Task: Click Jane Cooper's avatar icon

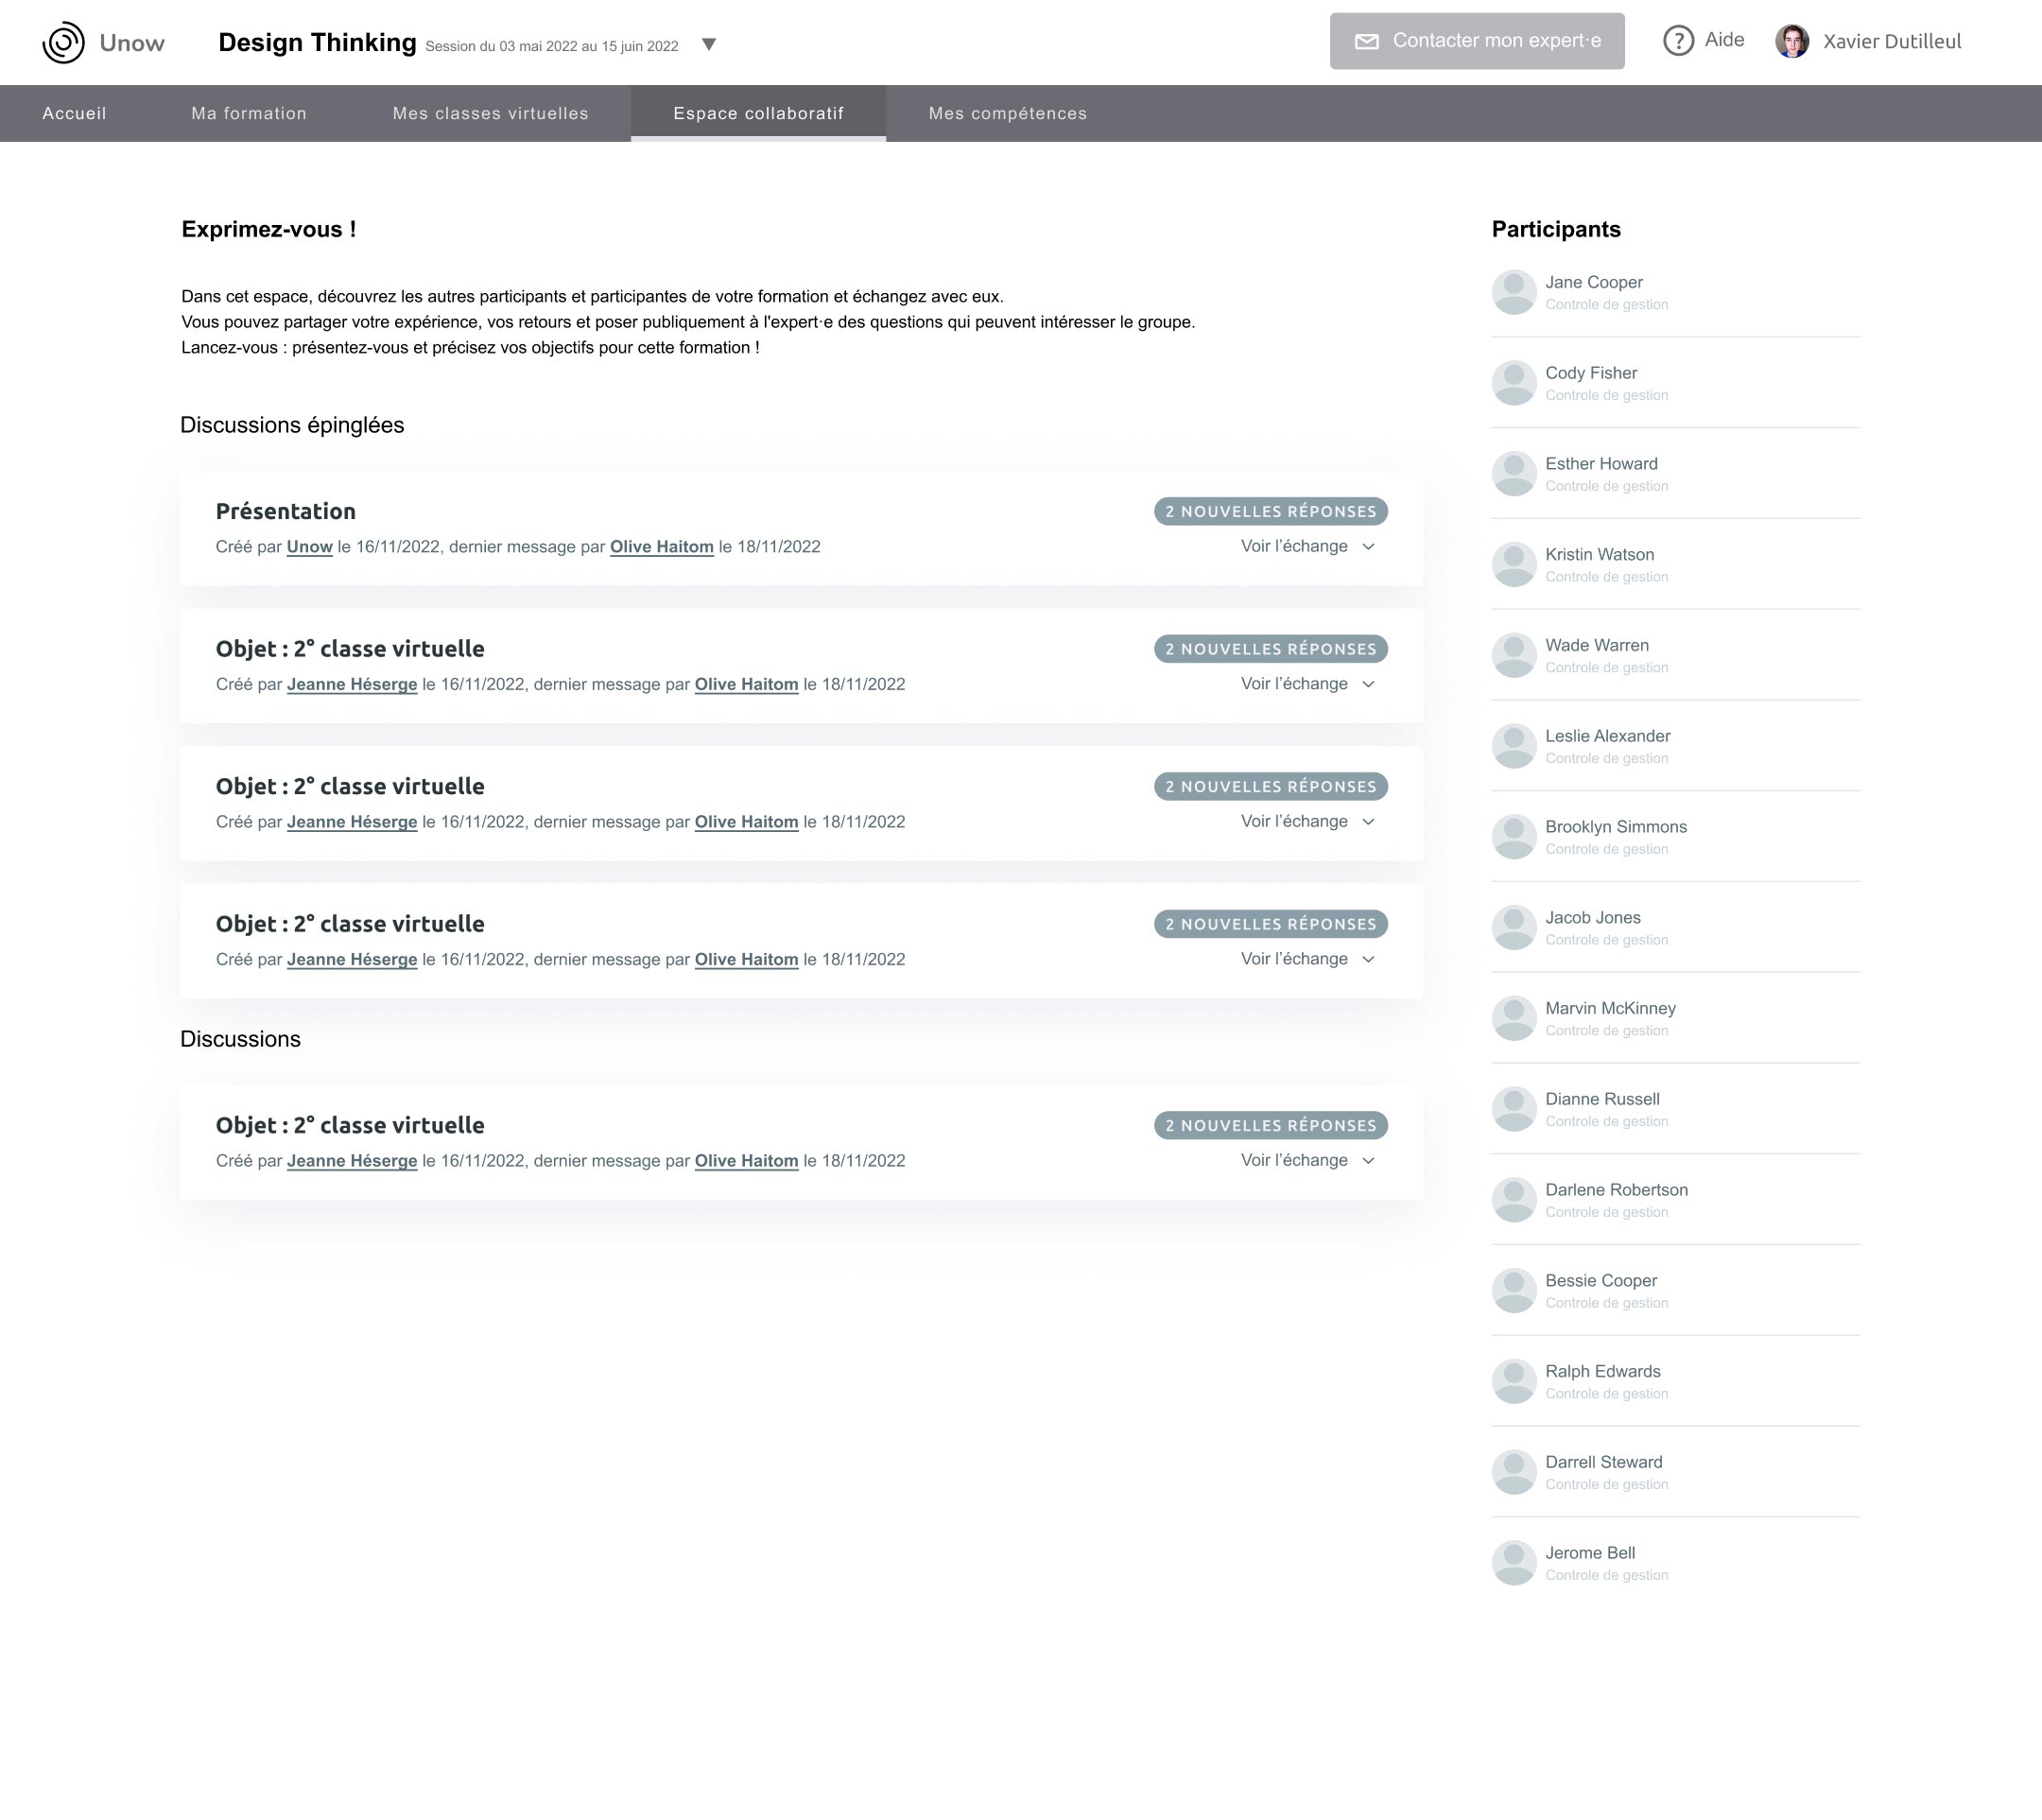Action: click(1513, 293)
